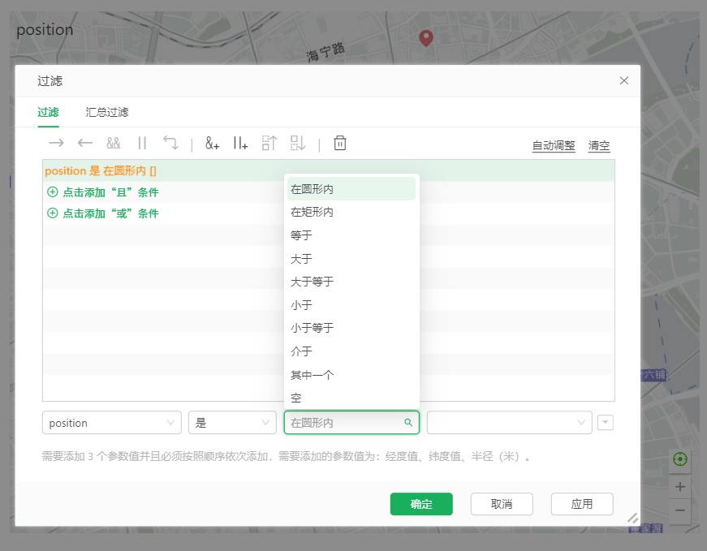Click the 取消 button
The width and height of the screenshot is (707, 551).
[502, 504]
